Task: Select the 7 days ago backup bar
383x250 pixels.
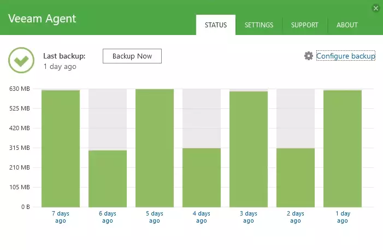Action: 61,148
